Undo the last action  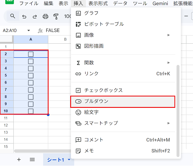tap(24, 17)
